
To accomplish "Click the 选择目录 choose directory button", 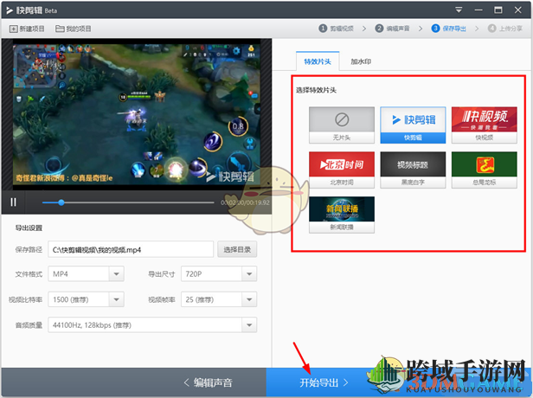I will 237,250.
